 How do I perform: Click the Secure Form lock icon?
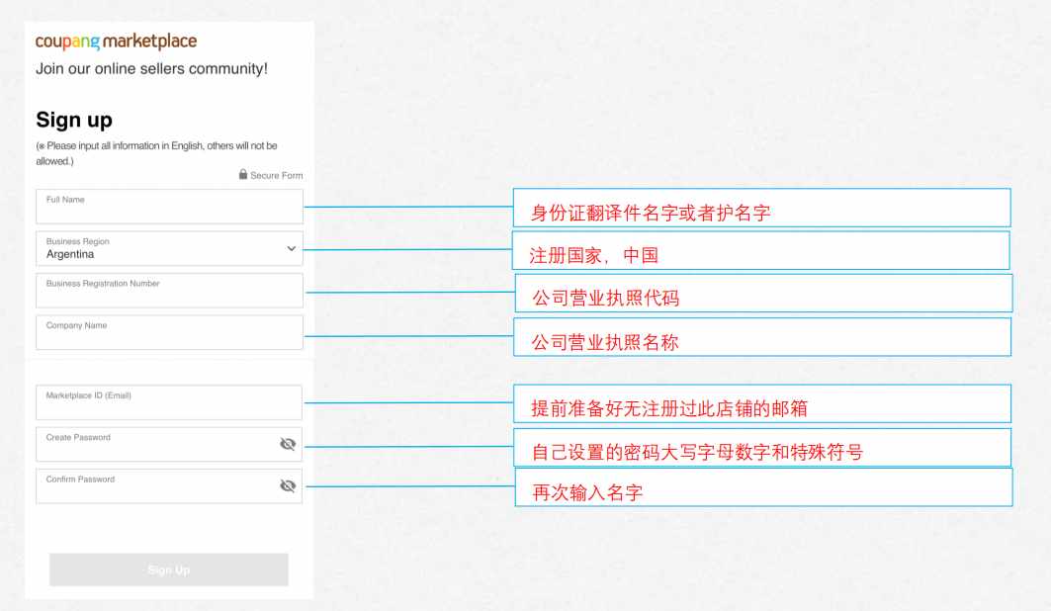[x=243, y=174]
